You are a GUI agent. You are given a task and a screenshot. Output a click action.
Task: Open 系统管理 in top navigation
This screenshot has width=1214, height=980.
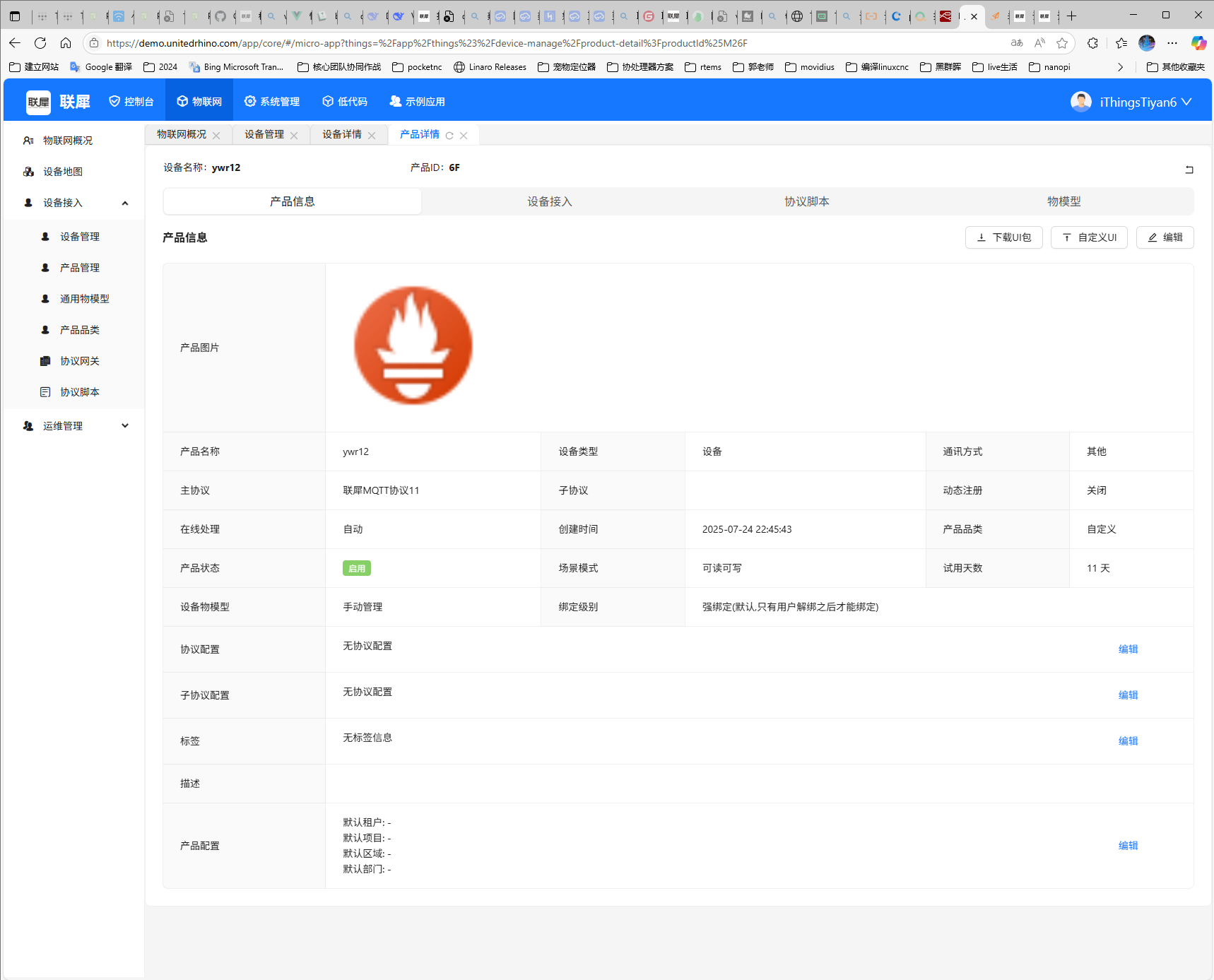click(272, 102)
